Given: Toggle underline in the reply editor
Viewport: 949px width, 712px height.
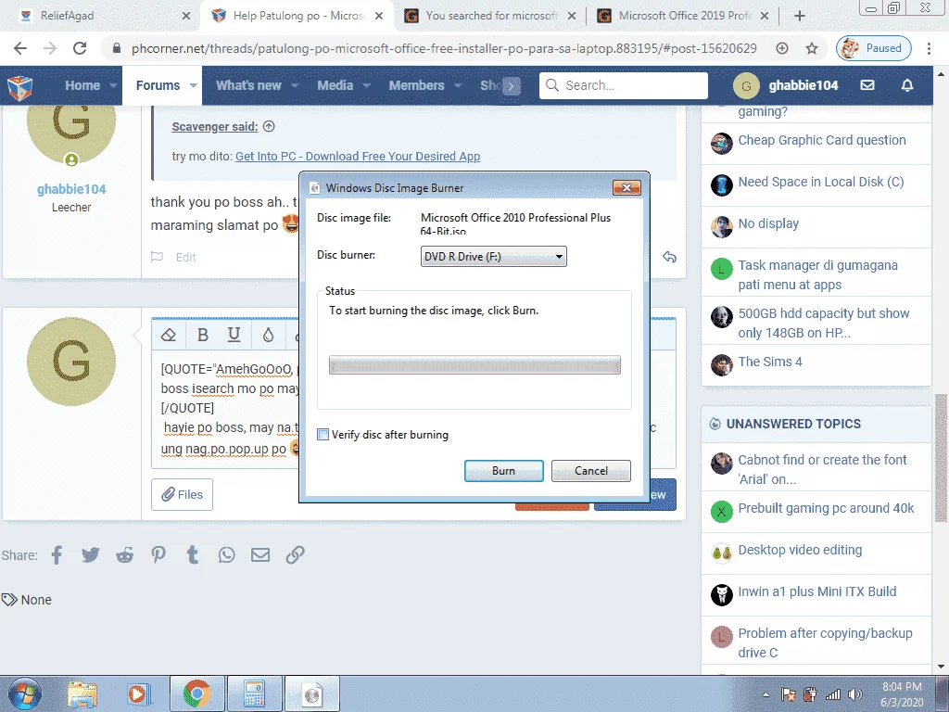Looking at the screenshot, I should point(234,335).
